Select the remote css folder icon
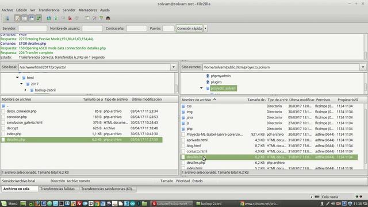The image size is (368, 207). (183, 106)
